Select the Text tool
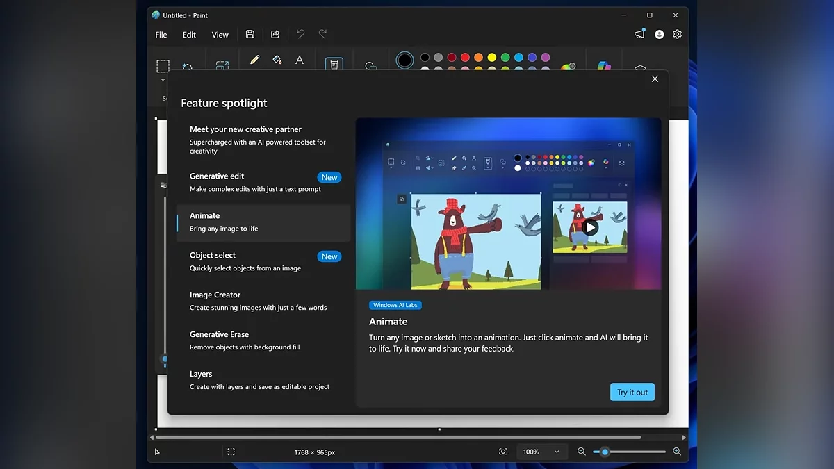This screenshot has width=834, height=469. [300, 60]
